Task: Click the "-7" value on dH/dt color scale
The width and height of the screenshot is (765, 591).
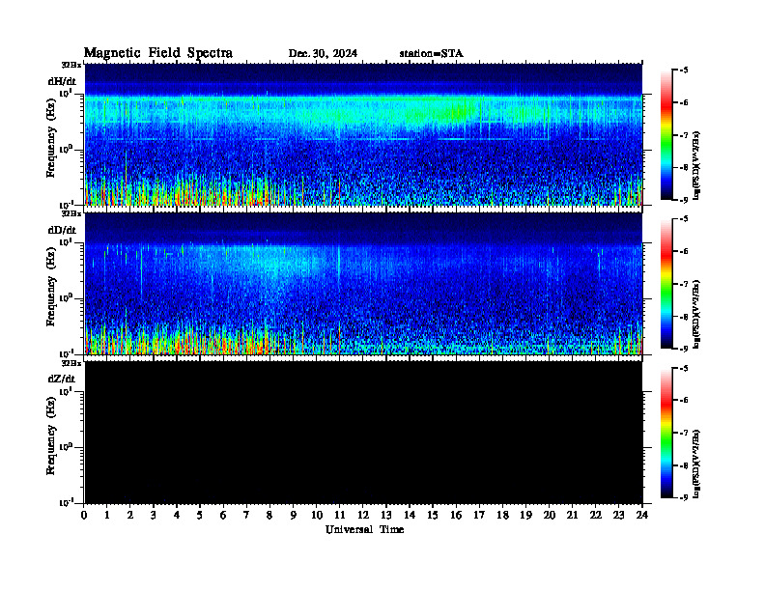Action: [x=684, y=135]
